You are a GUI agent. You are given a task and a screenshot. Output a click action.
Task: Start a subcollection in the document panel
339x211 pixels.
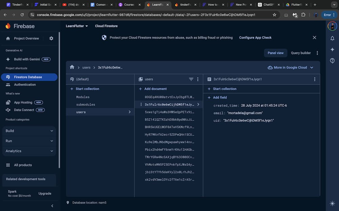pos(222,89)
